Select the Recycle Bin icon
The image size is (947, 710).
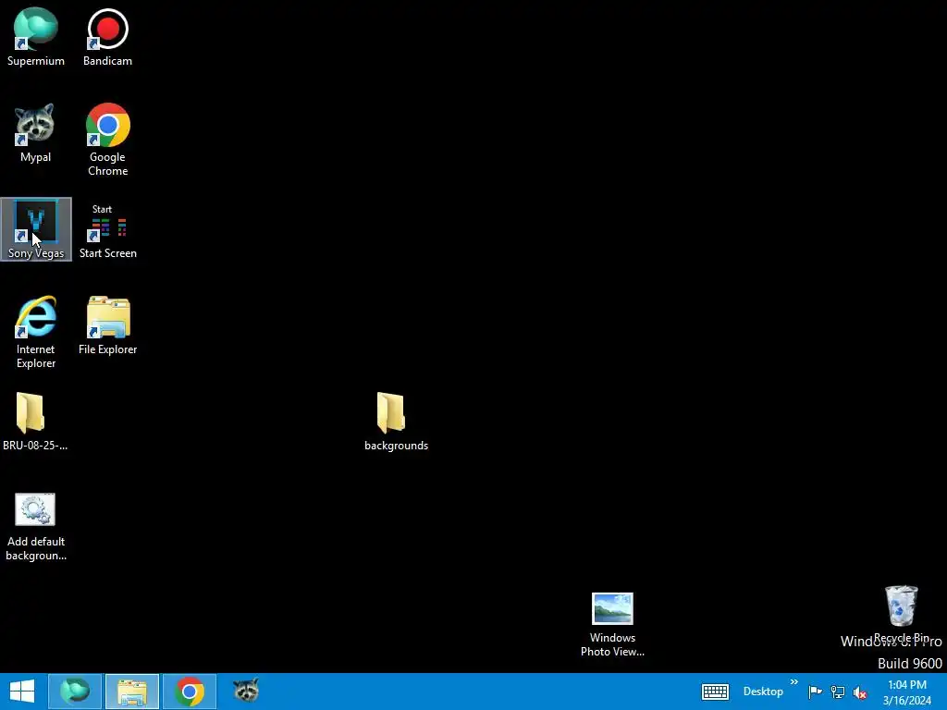(x=901, y=614)
